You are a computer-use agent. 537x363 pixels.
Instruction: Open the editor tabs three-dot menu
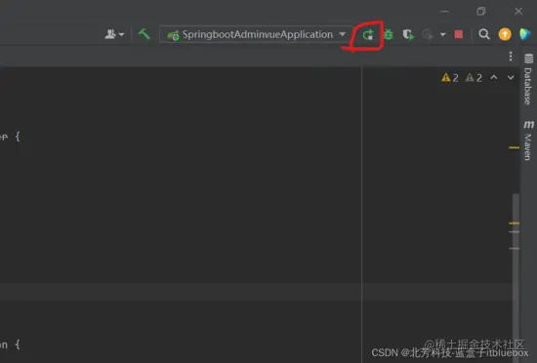click(511, 57)
